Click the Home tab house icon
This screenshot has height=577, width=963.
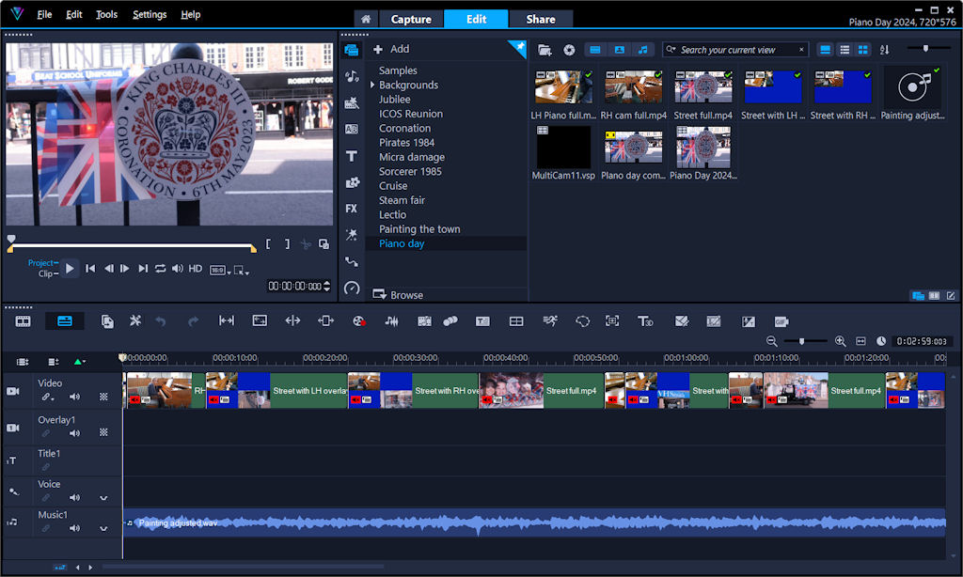coord(366,19)
